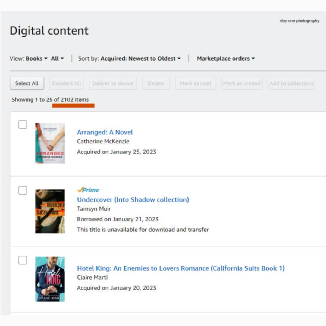This screenshot has width=326, height=326.
Task: Change Sort by Acquired: Newest to Oldest
Action: (140, 58)
